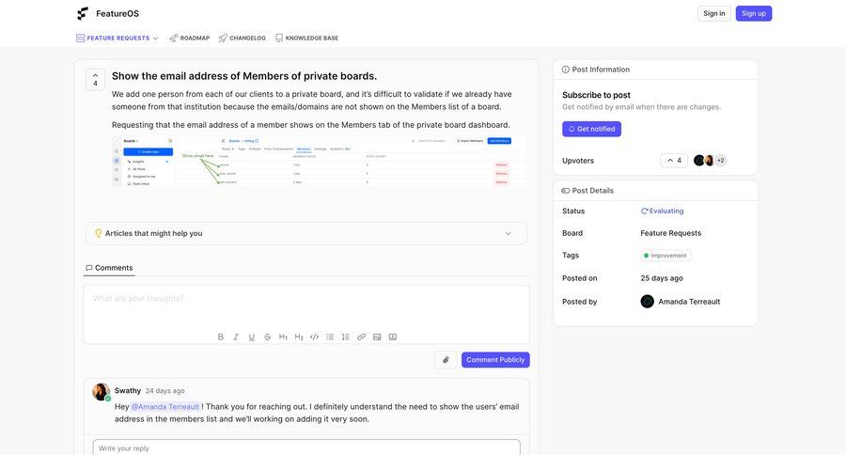Click the 25 days ago posted date
Screen dimensions: 846x455
pyautogui.click(x=662, y=278)
